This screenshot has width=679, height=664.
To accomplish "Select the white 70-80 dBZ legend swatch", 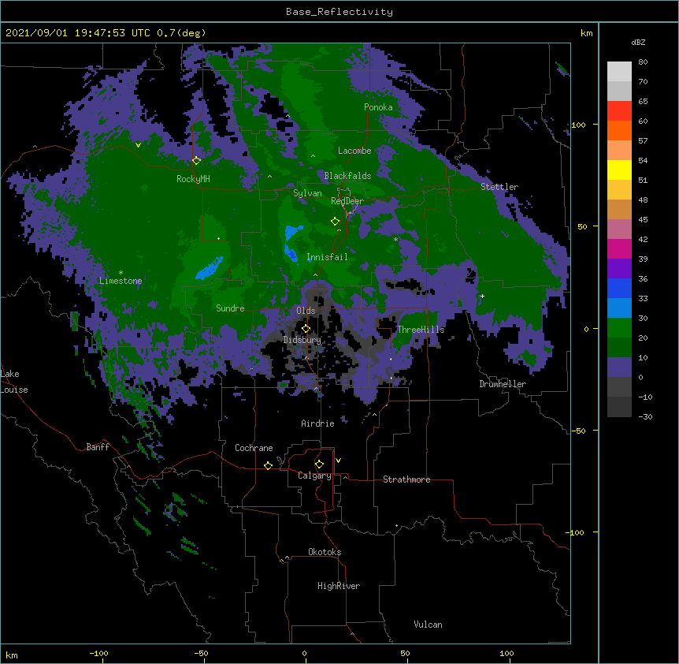I will pos(619,72).
